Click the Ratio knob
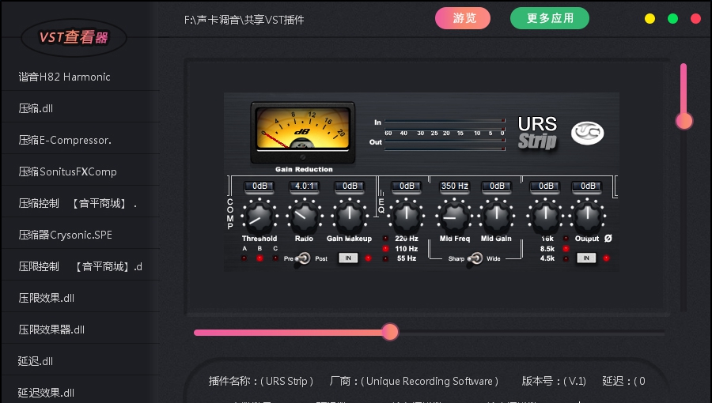This screenshot has width=712, height=403. tap(304, 217)
